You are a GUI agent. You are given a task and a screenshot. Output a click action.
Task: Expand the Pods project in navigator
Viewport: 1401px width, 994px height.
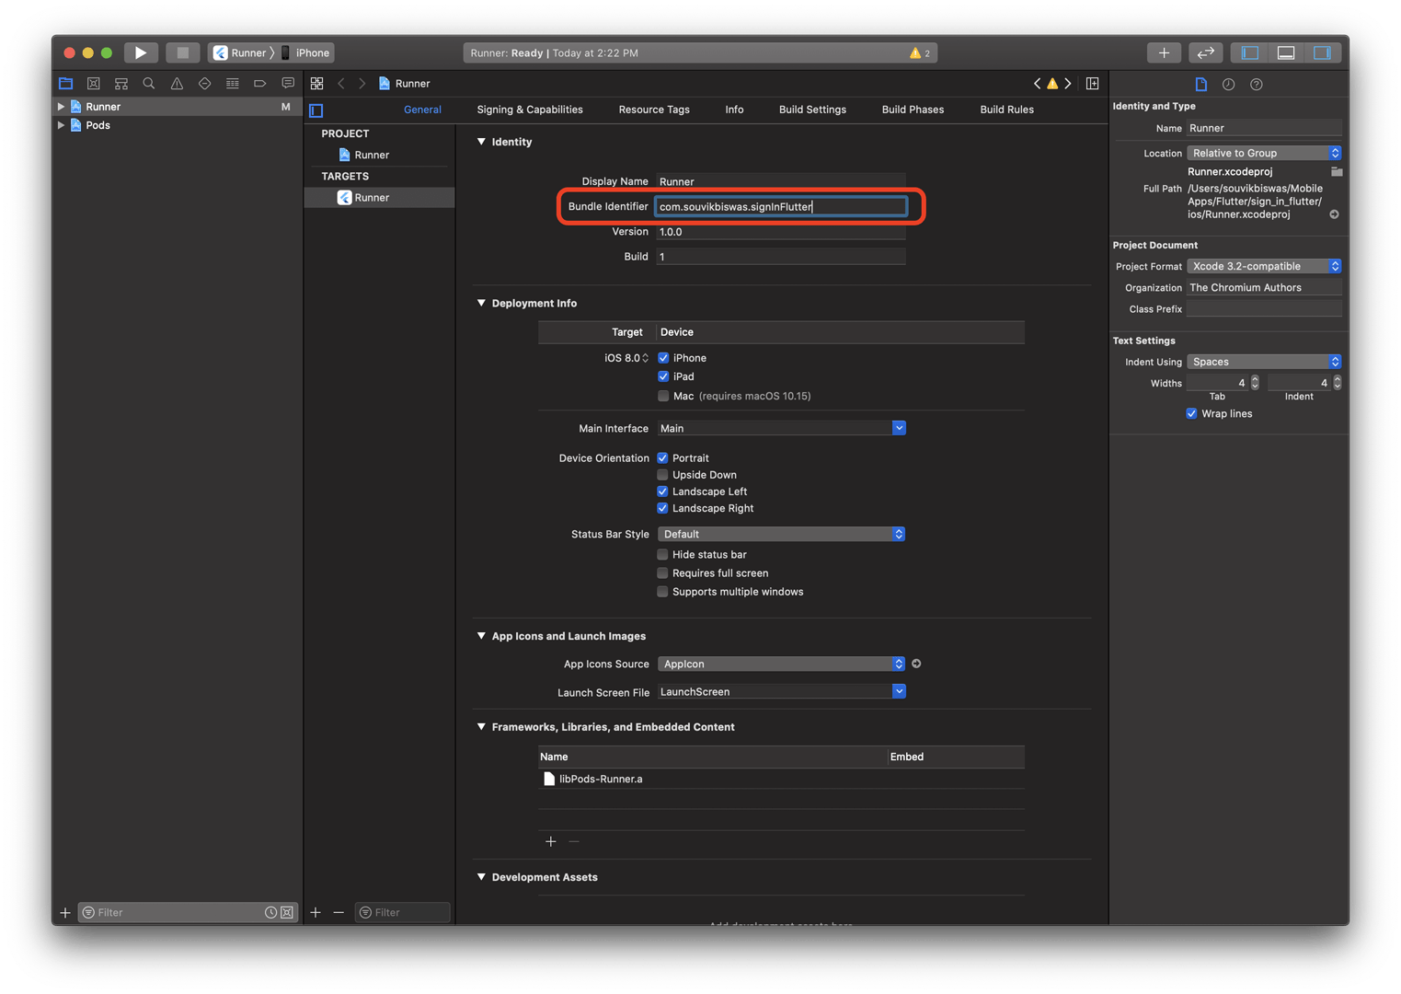(62, 125)
